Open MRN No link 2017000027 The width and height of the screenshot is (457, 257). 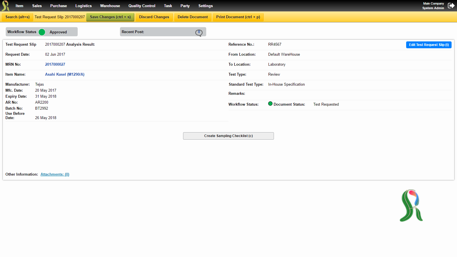point(55,65)
